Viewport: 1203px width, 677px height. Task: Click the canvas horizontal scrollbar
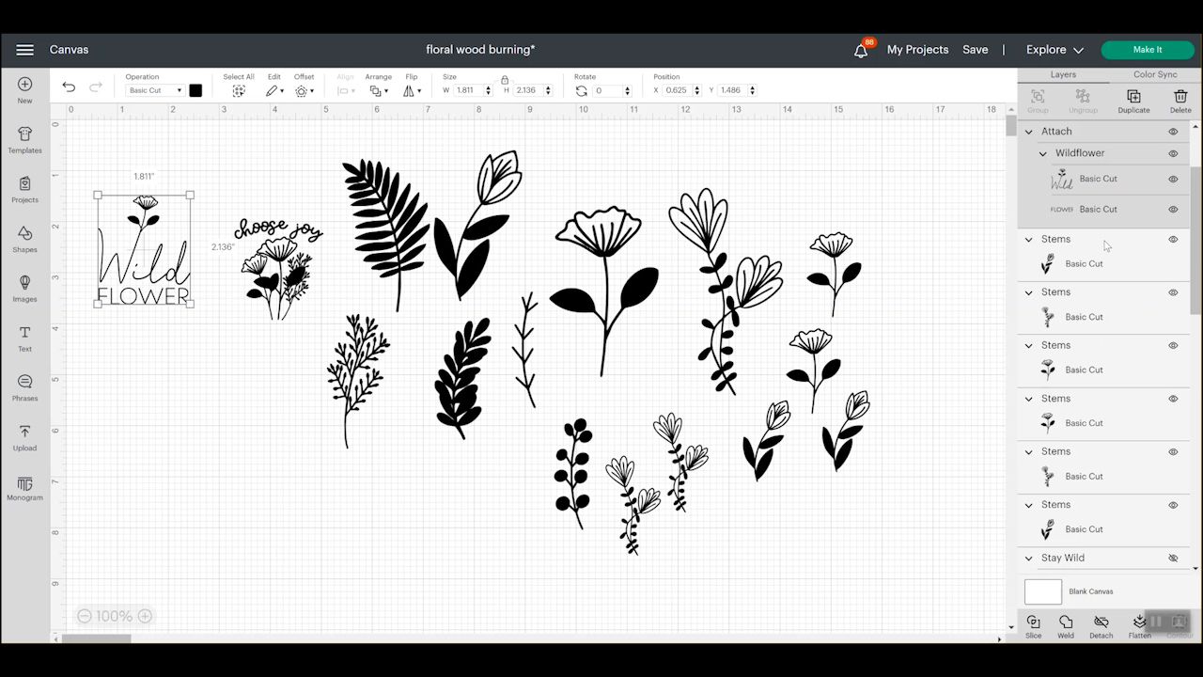pyautogui.click(x=97, y=638)
